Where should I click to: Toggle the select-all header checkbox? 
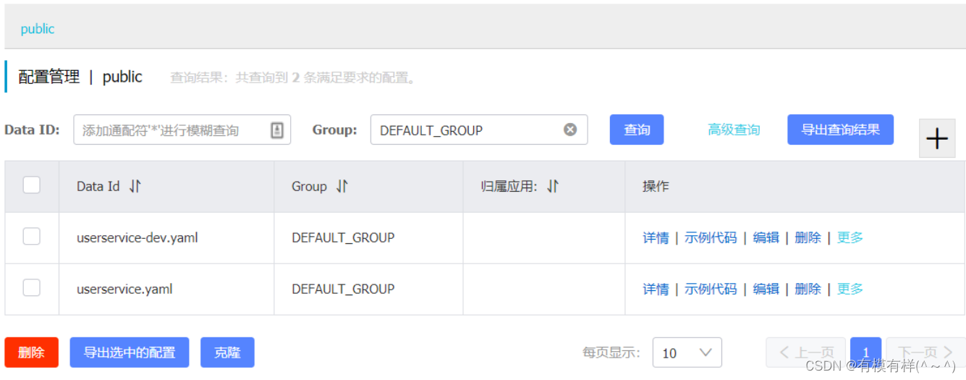pyautogui.click(x=32, y=185)
